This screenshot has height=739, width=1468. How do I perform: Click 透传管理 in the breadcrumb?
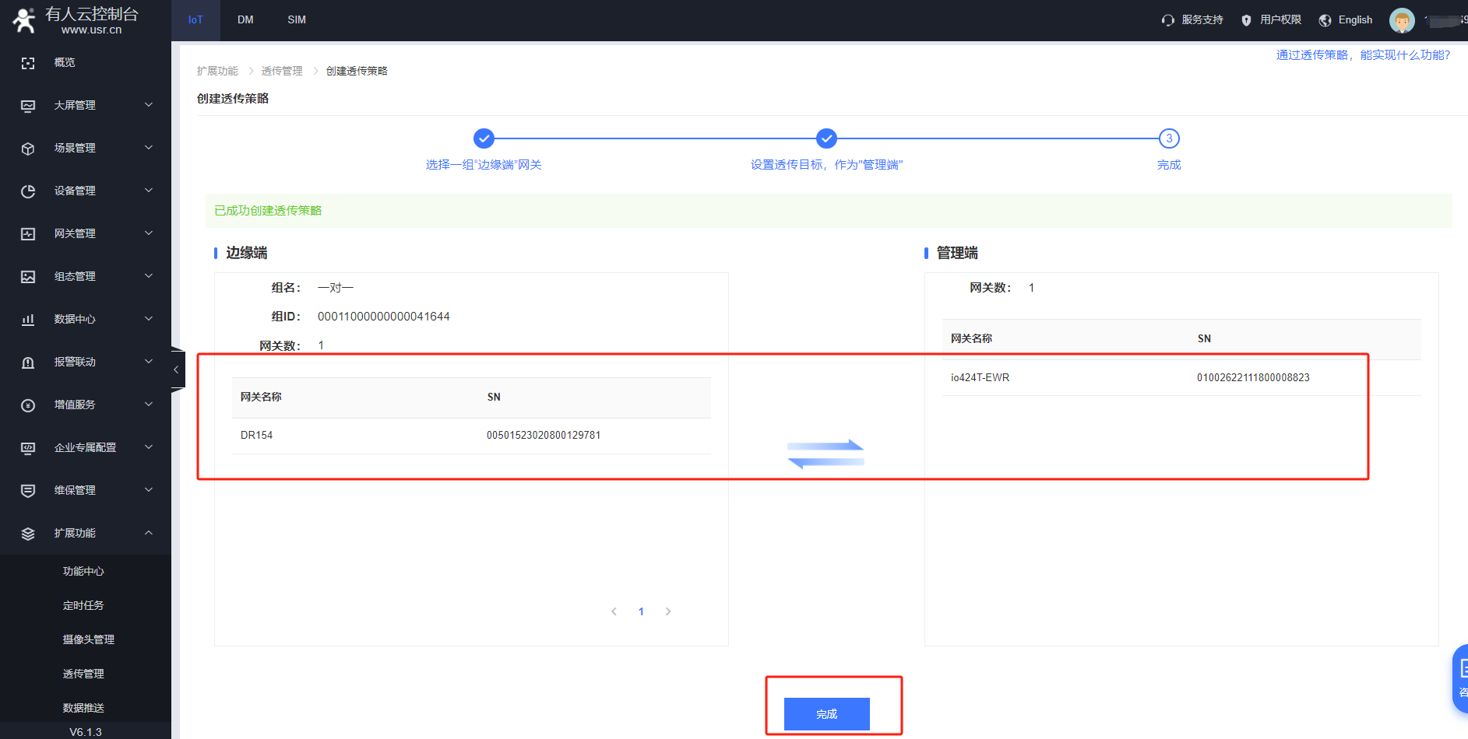point(282,72)
